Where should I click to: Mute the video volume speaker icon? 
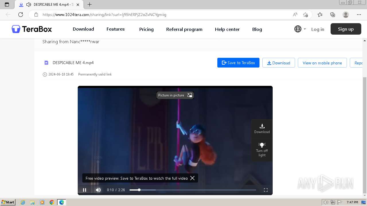coord(98,190)
